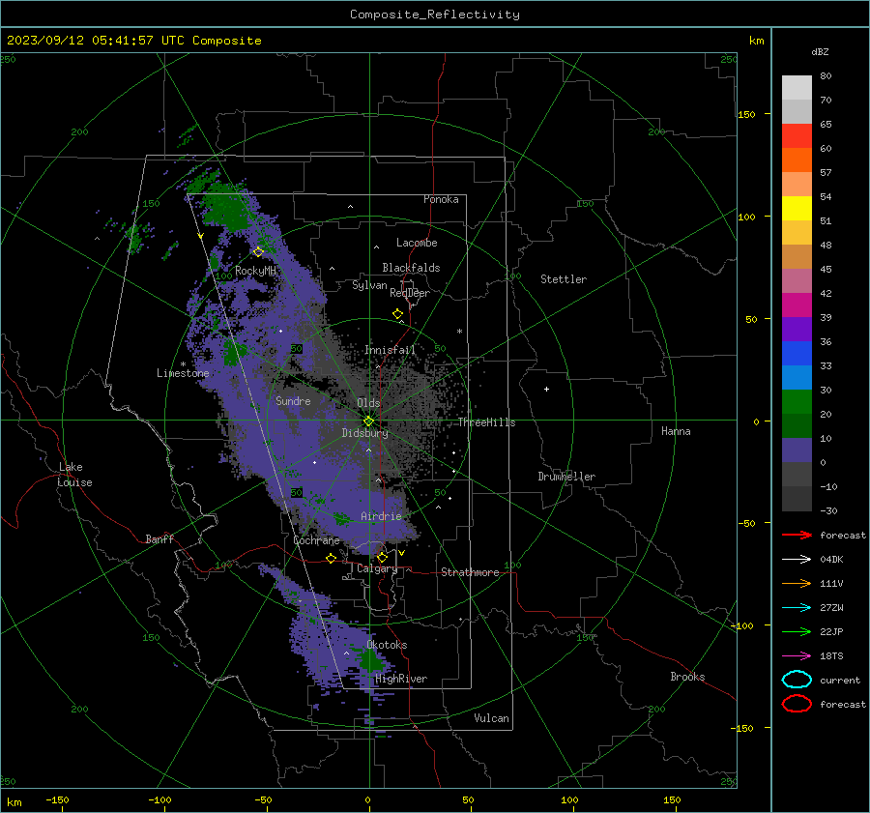This screenshot has width=870, height=813.
Task: Click the Ponoka town label
Action: (x=441, y=200)
